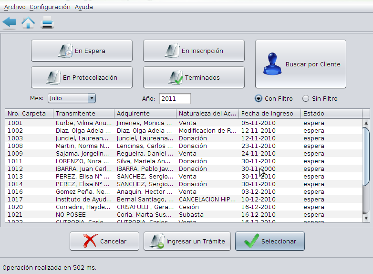This screenshot has height=274, width=373.
Task: Show En Protocolización procedures
Action: point(82,77)
